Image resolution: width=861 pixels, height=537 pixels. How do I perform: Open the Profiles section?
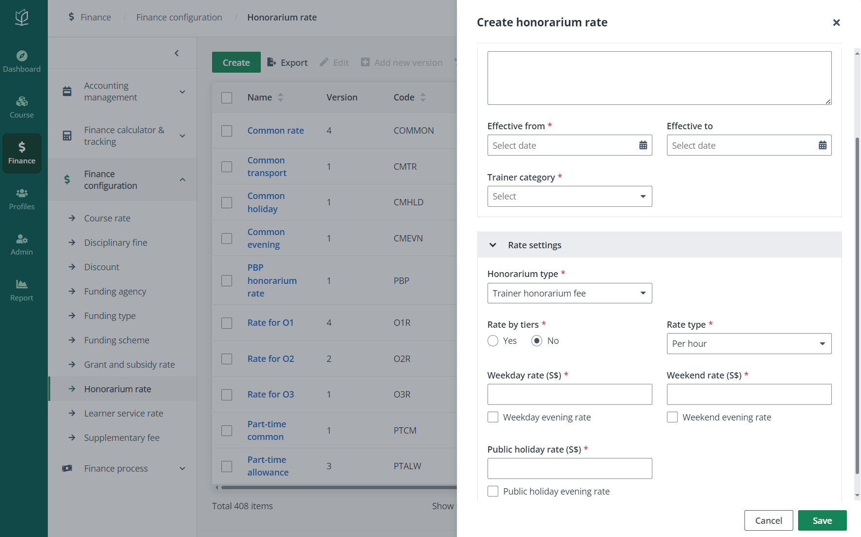(21, 199)
